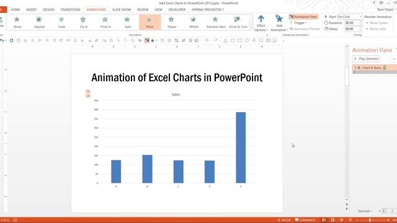Click the zoom slider handle in status bar
397x223 pixels.
370,221
